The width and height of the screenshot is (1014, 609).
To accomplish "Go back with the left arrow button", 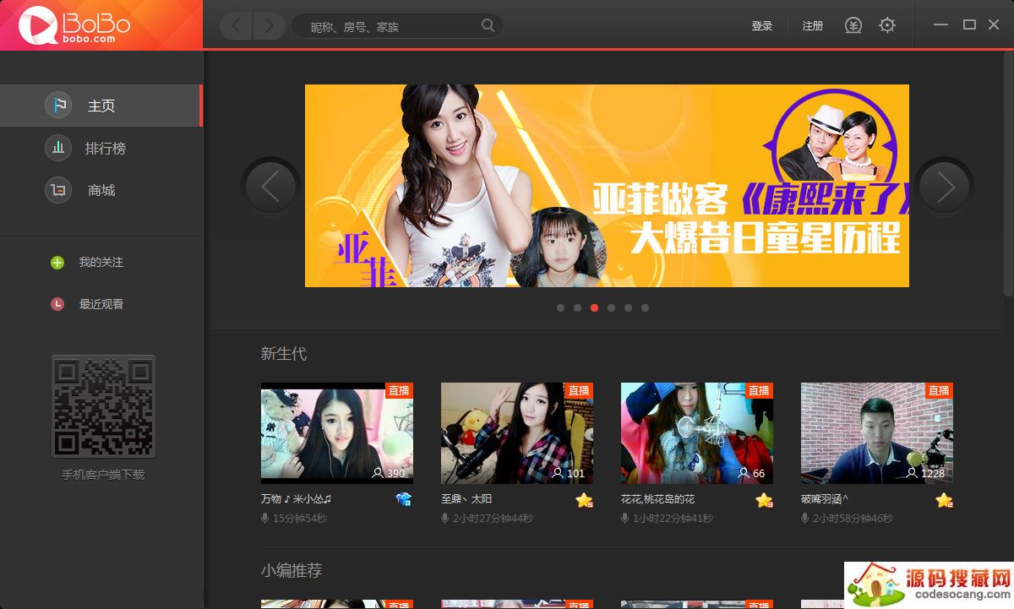I will pyautogui.click(x=237, y=26).
